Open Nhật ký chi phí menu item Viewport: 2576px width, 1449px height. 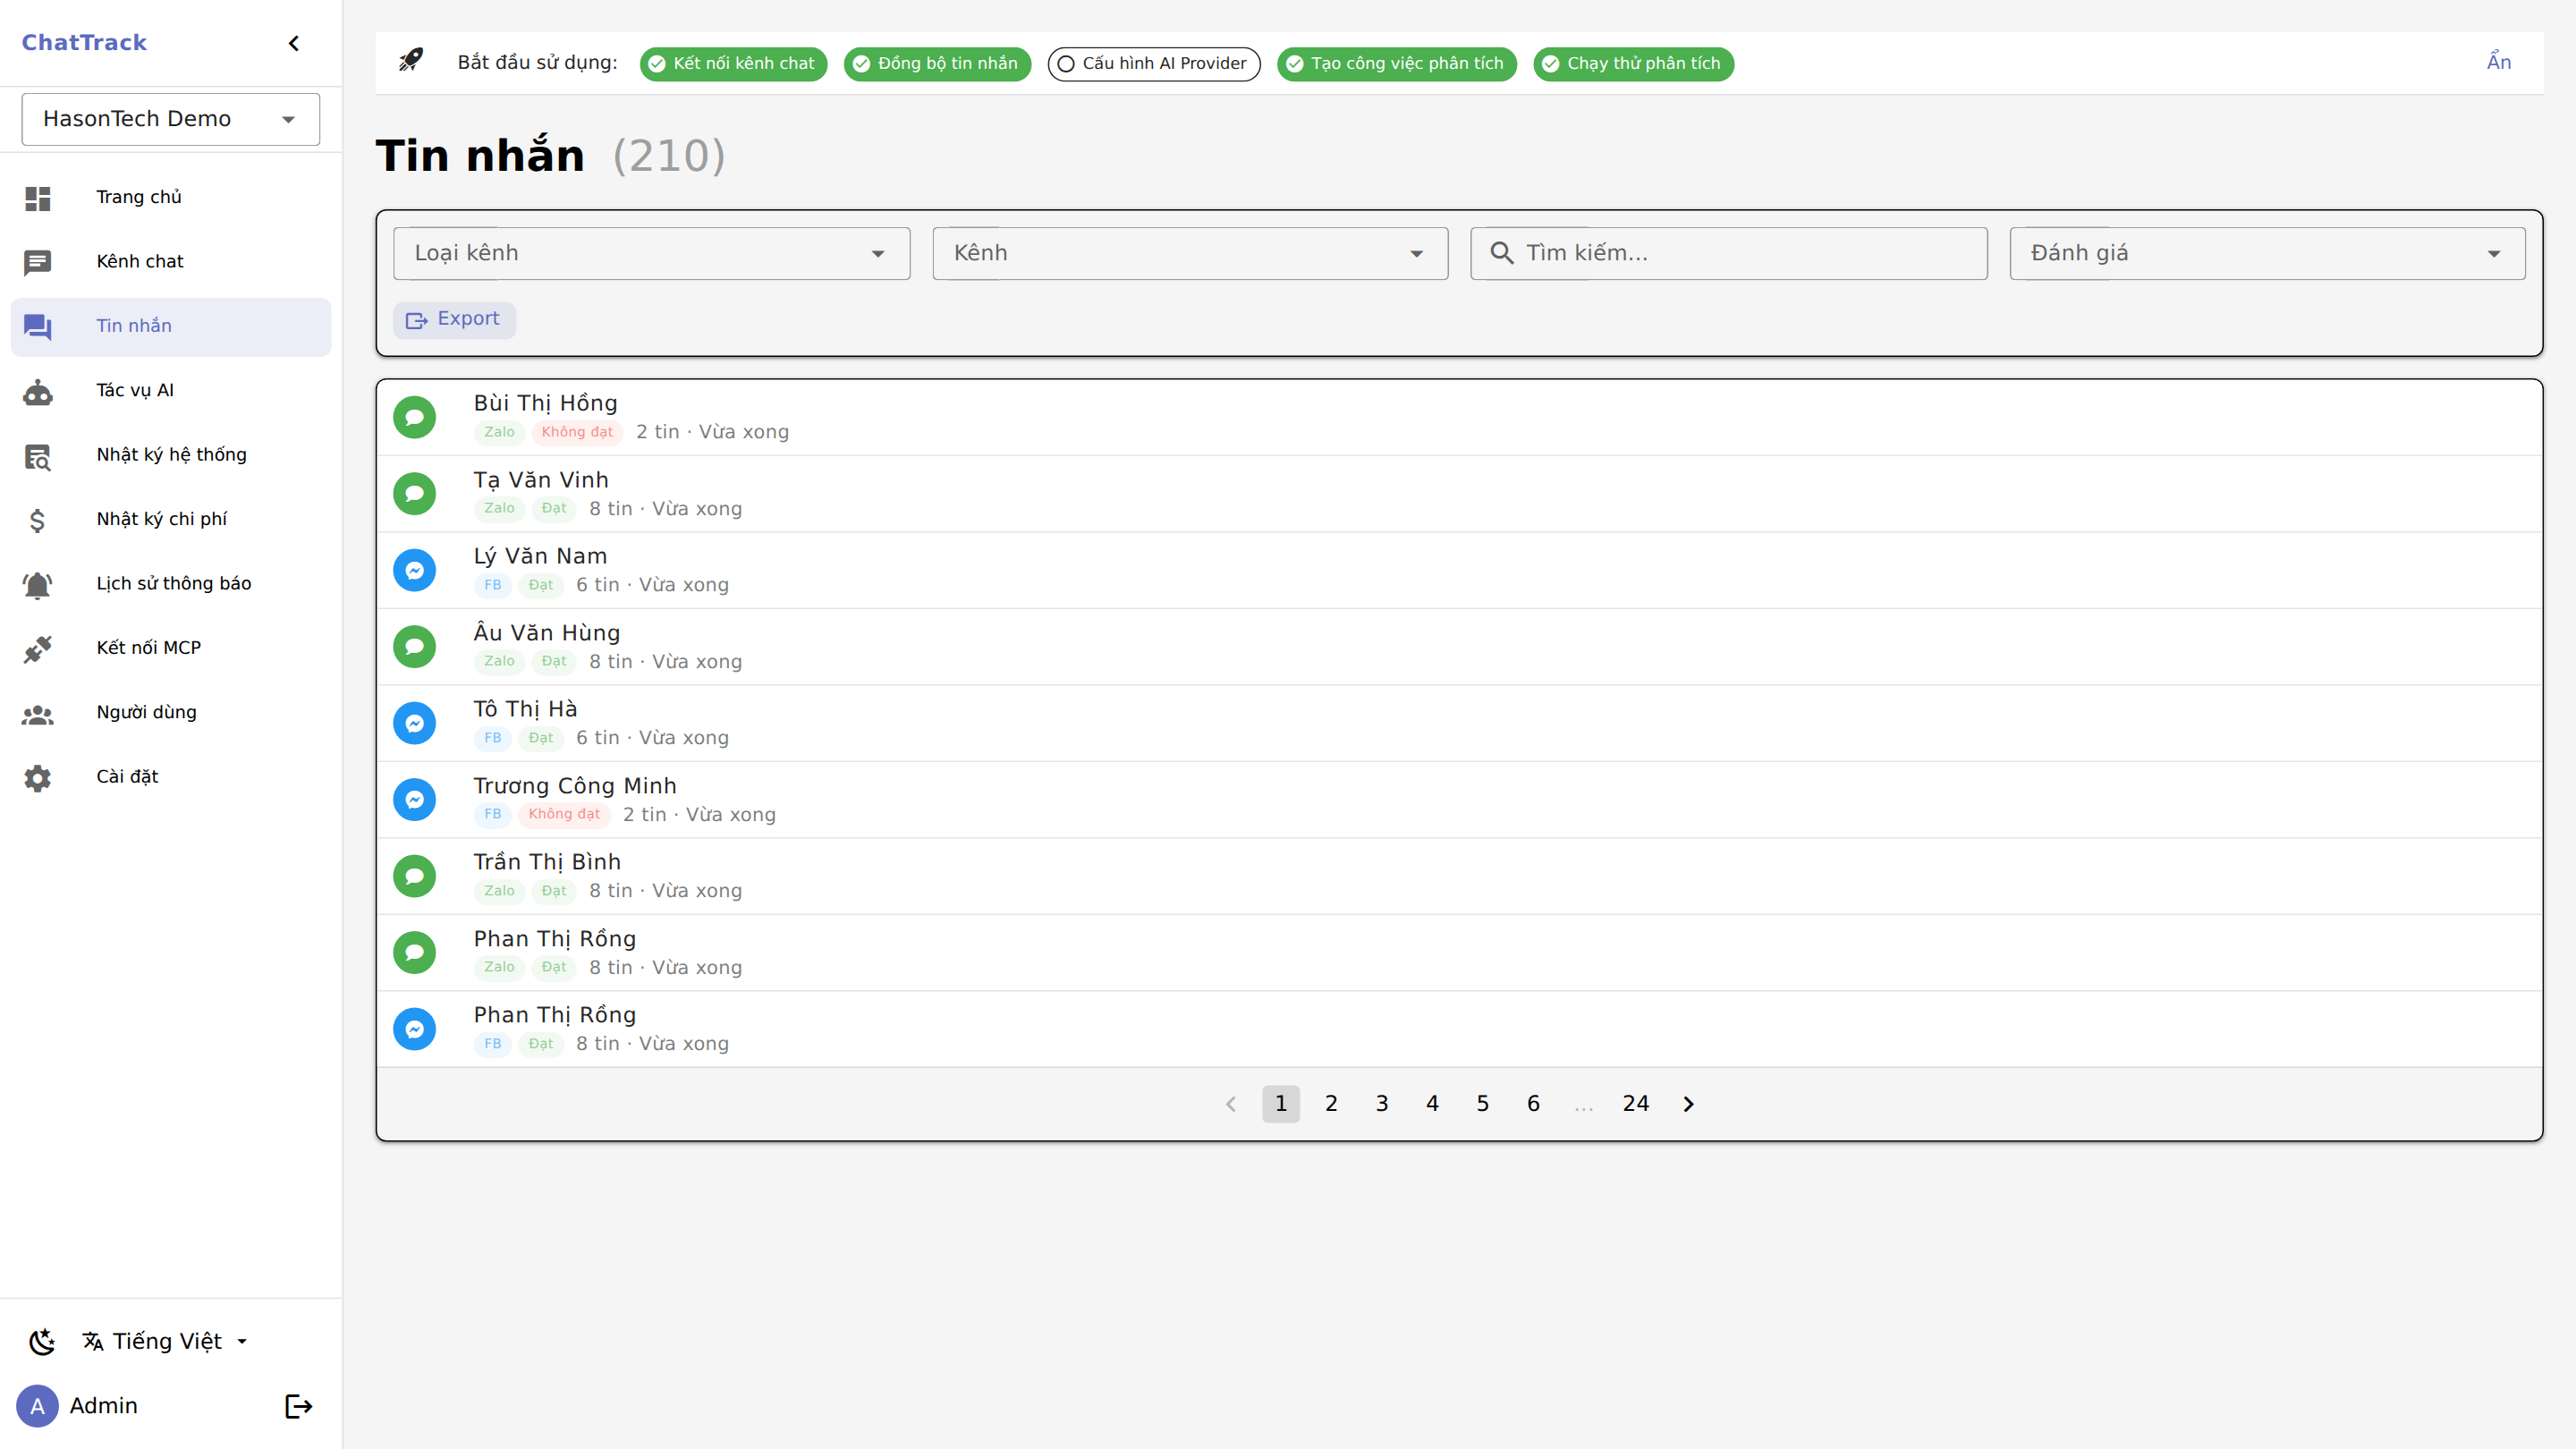(162, 519)
